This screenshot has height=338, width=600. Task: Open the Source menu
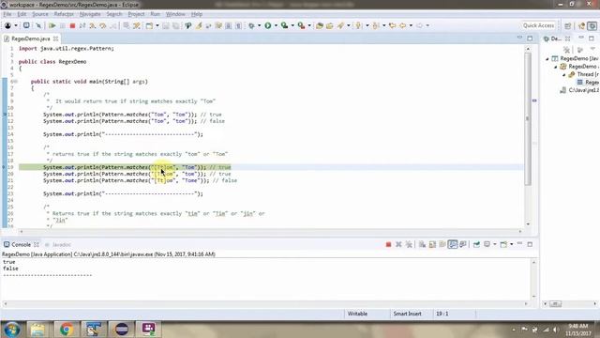pos(40,14)
